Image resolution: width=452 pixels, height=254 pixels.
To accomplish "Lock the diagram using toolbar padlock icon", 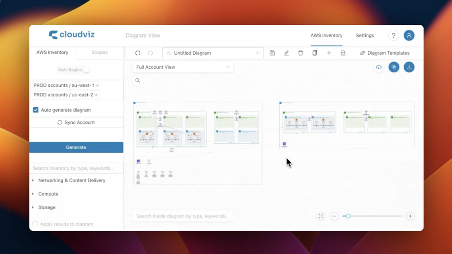I will tap(343, 53).
